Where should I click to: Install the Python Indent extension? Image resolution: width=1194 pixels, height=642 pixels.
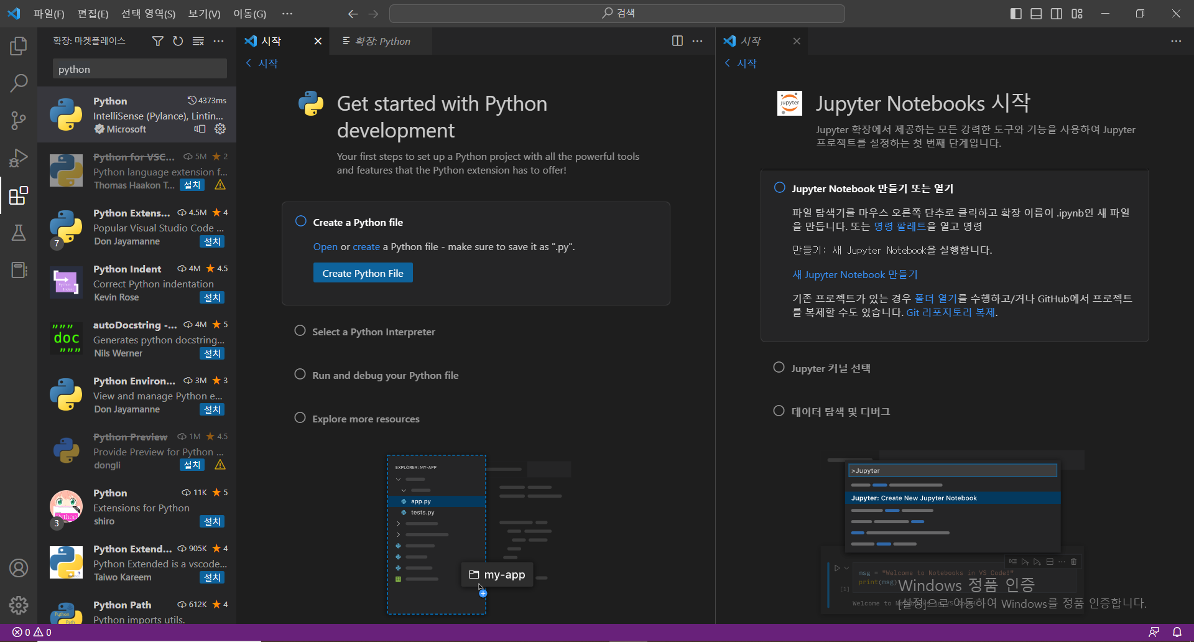click(212, 297)
